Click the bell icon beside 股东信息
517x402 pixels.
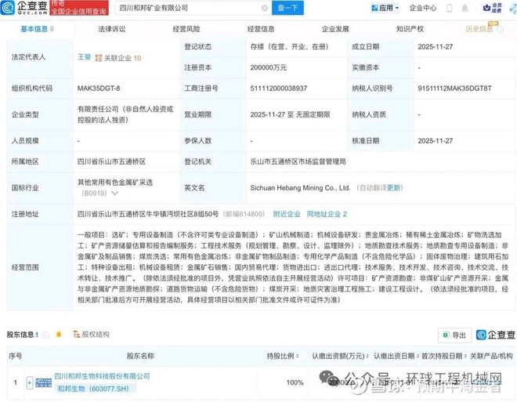(59, 335)
